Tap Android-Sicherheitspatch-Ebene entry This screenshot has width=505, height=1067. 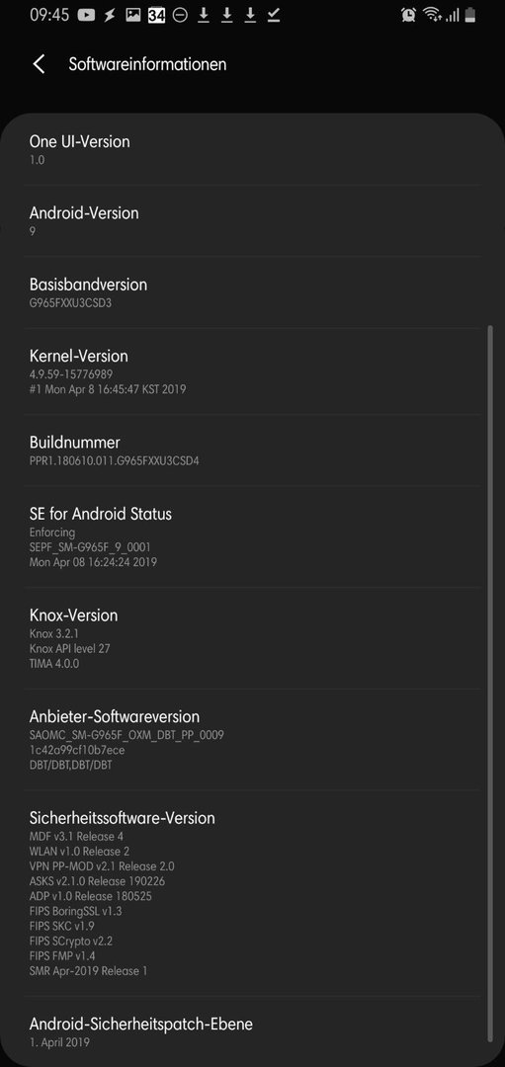[x=253, y=1030]
